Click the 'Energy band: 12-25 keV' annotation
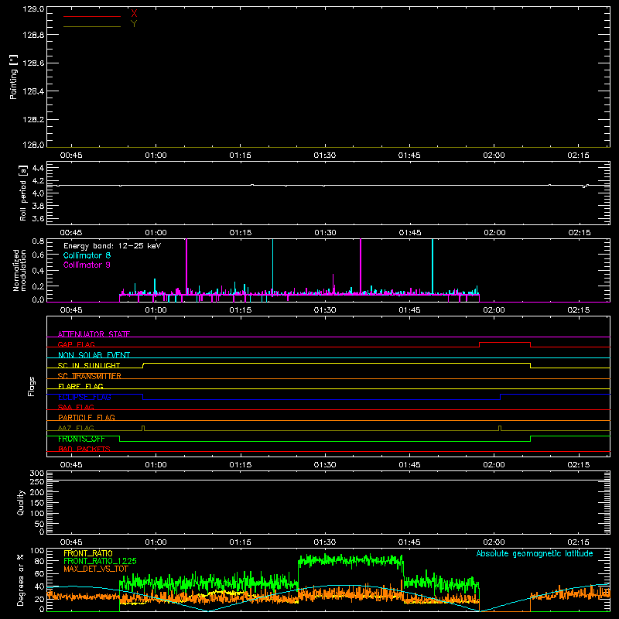Image resolution: width=619 pixels, height=619 pixels. click(112, 246)
